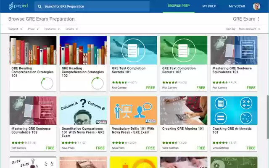Image resolution: width=269 pixels, height=168 pixels.
Task: Expand the Features filter dropdown
Action: pos(52,29)
